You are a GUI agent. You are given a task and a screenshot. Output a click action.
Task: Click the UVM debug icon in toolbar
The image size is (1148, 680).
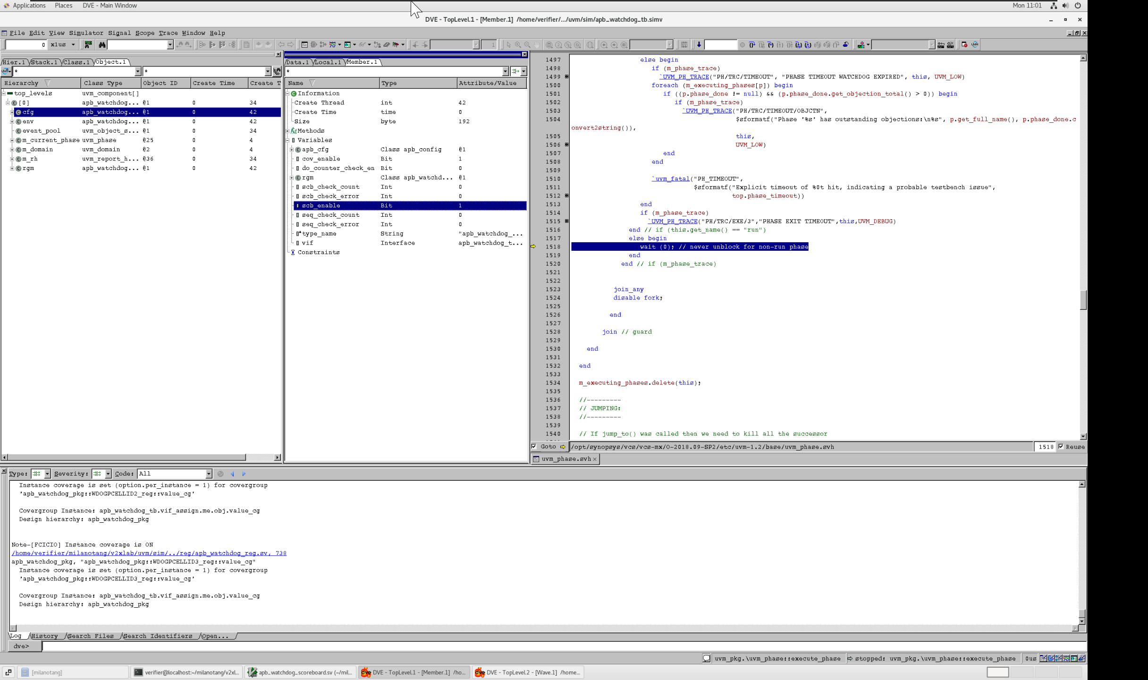(975, 44)
